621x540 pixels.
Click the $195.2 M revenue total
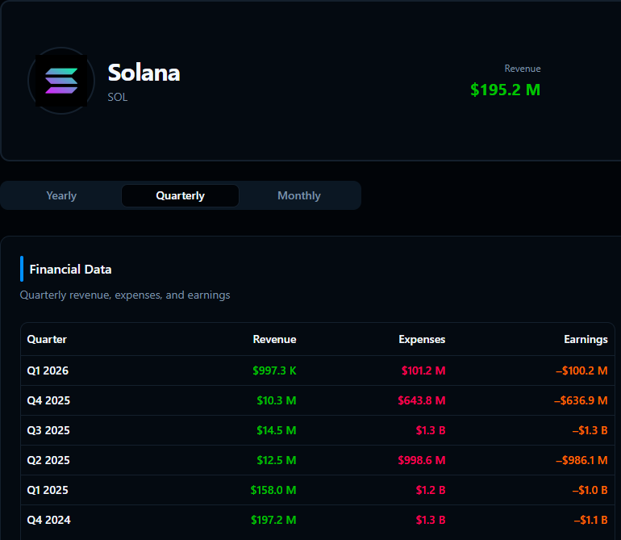(x=506, y=90)
